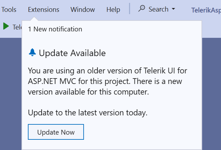
Task: Click the truncated 'Tele' start target label
Action: click(17, 27)
